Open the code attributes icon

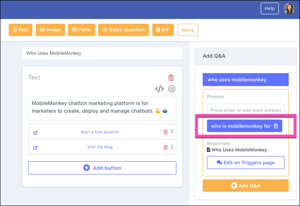click(x=159, y=89)
